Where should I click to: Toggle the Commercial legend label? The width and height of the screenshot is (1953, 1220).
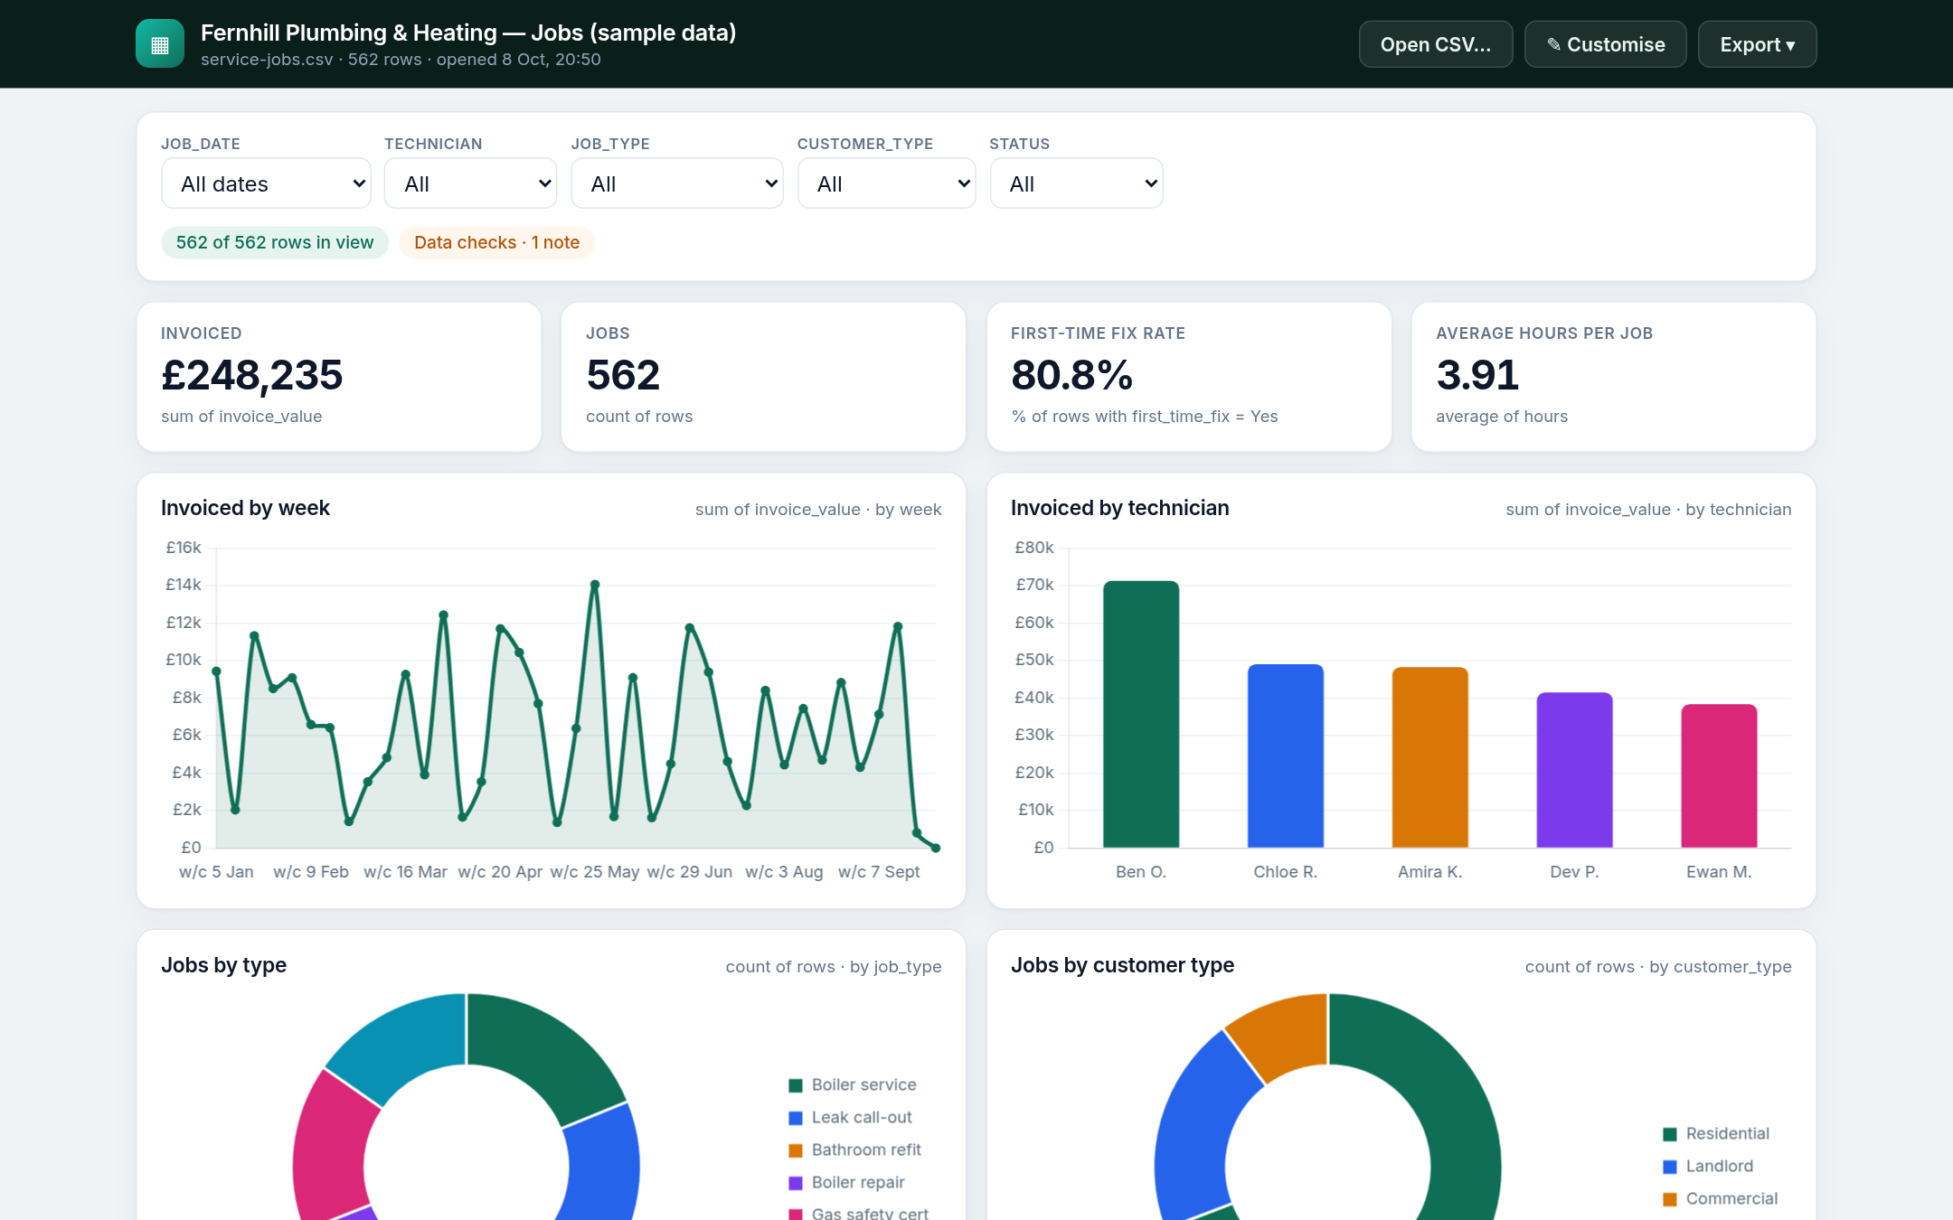1731,1198
